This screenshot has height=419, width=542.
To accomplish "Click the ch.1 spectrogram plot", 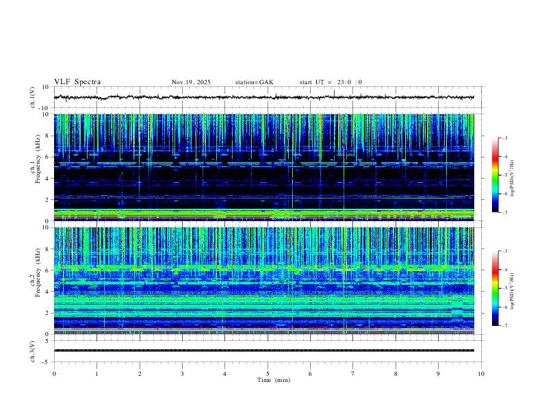I will click(x=263, y=167).
